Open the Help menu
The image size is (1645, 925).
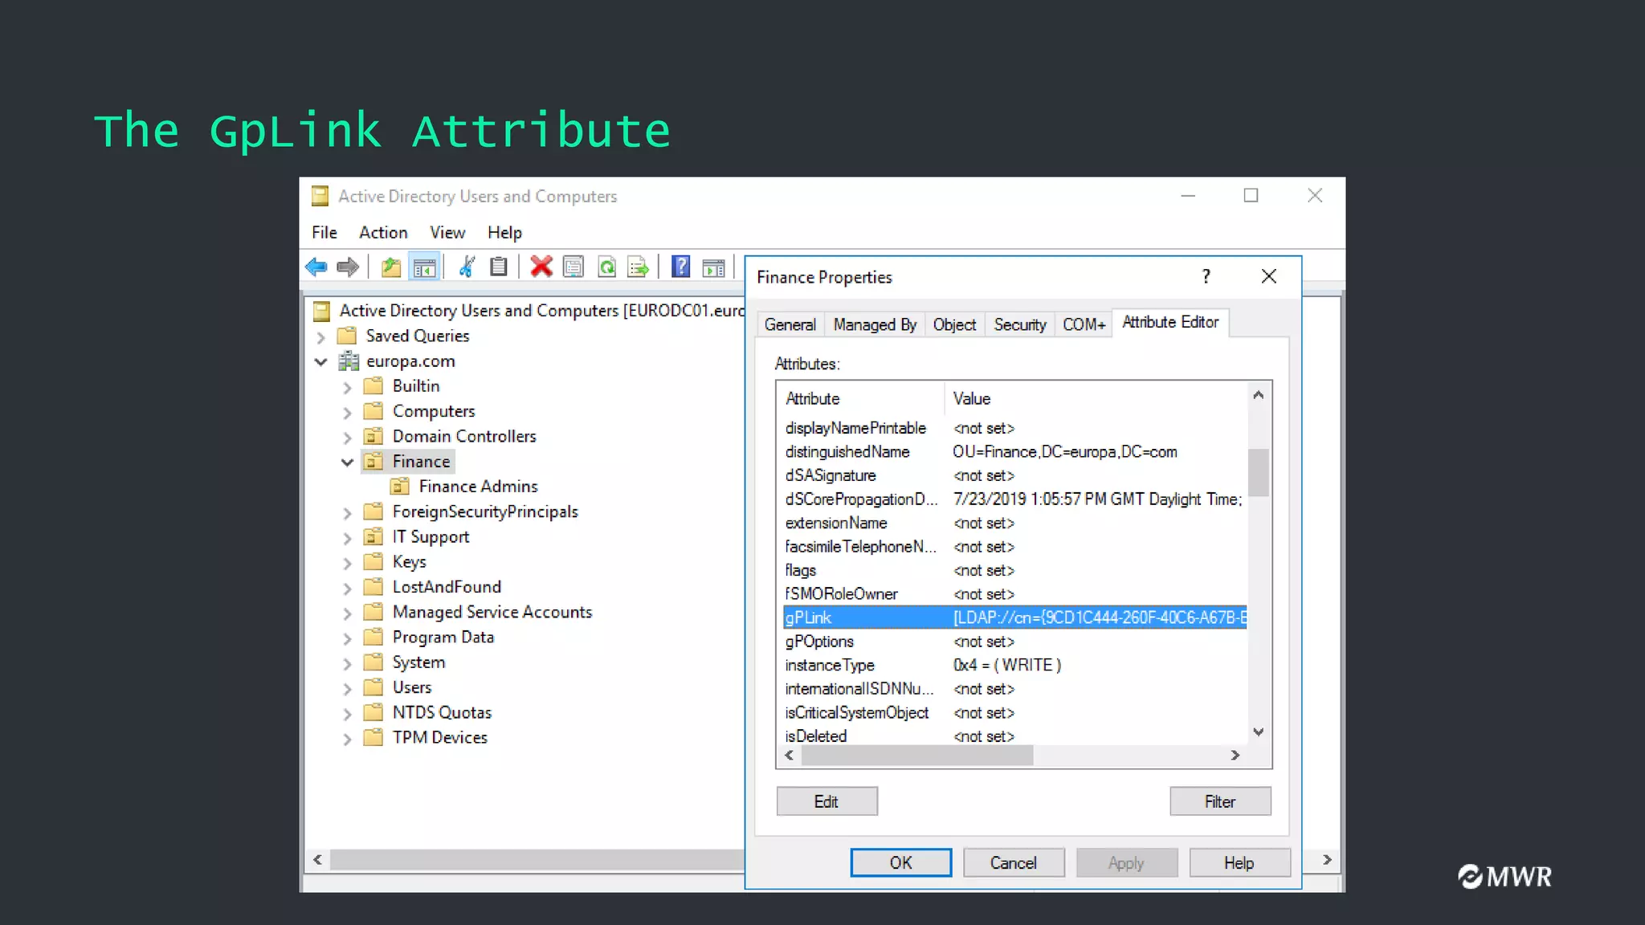(504, 232)
